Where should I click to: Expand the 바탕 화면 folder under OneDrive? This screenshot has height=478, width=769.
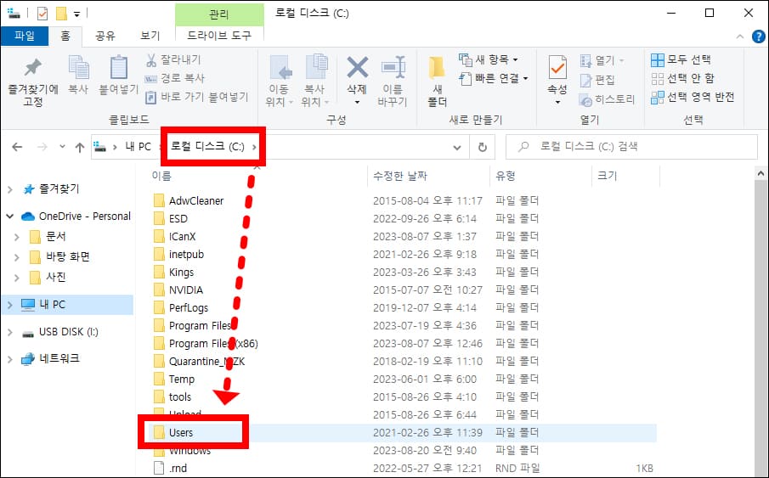17,257
